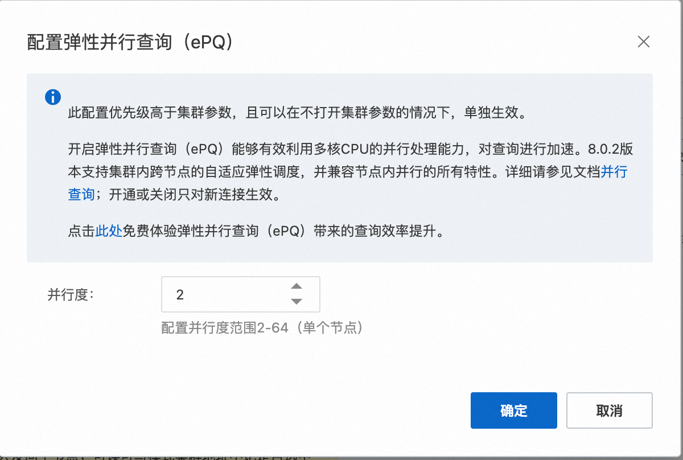Click the value 2 in the parallelism box
Image resolution: width=683 pixels, height=460 pixels.
tap(180, 295)
